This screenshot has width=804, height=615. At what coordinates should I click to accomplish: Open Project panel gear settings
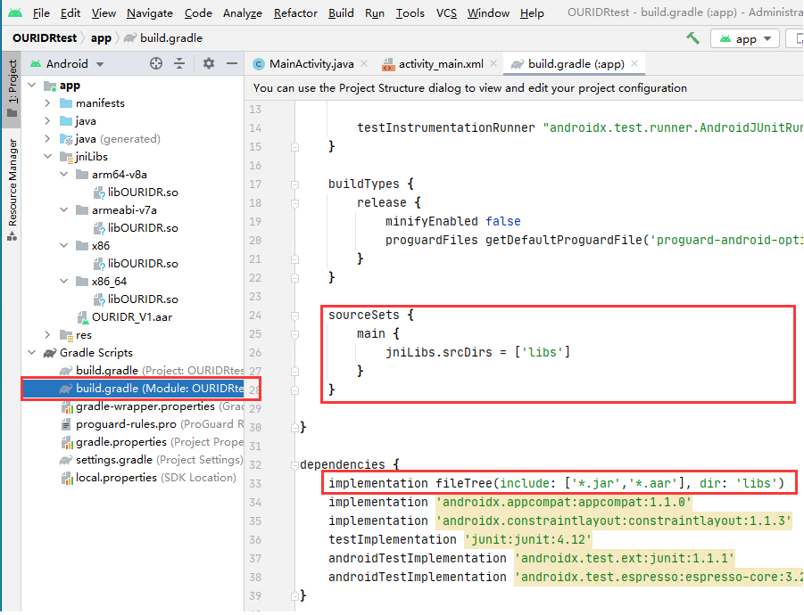[x=209, y=63]
